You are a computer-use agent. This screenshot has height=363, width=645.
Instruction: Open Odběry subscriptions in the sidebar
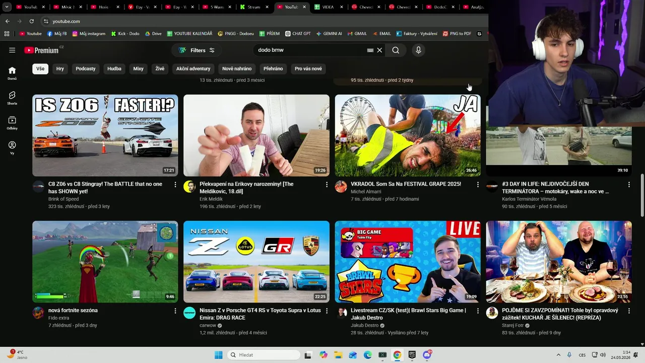12,123
